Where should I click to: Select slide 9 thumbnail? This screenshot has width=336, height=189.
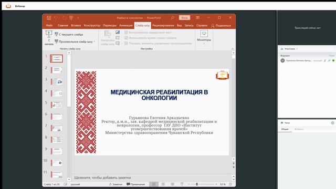click(56, 151)
